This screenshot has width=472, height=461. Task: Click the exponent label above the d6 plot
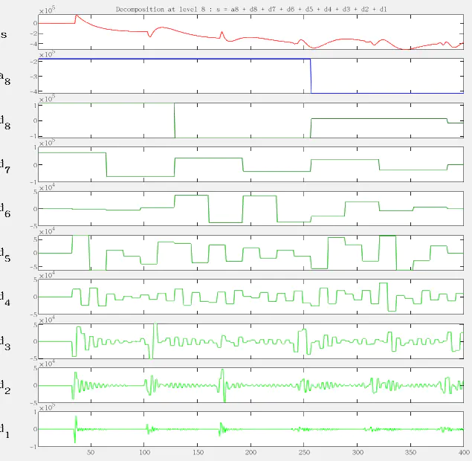tap(47, 187)
